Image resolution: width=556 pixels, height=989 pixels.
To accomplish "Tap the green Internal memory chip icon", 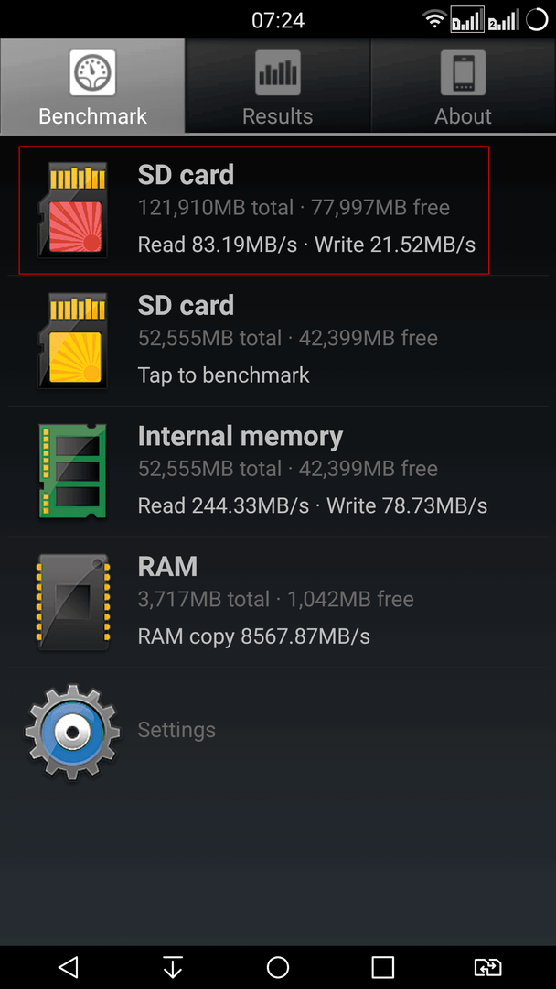I will pos(71,472).
